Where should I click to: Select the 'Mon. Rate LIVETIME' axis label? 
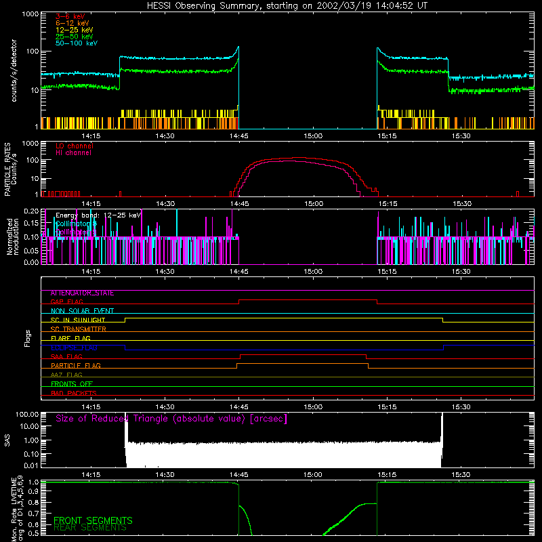pos(14,508)
